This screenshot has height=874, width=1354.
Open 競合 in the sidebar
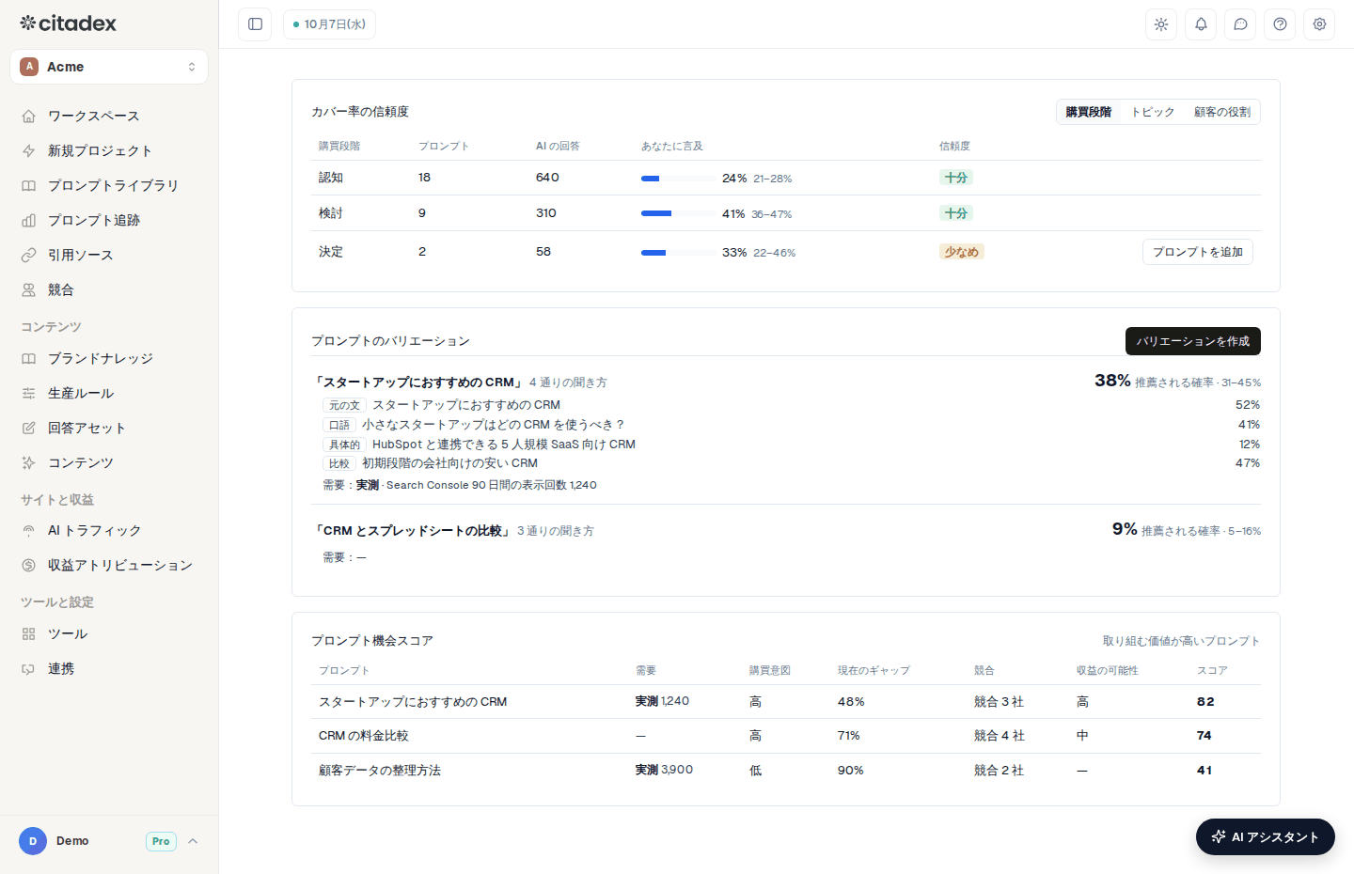click(109, 289)
